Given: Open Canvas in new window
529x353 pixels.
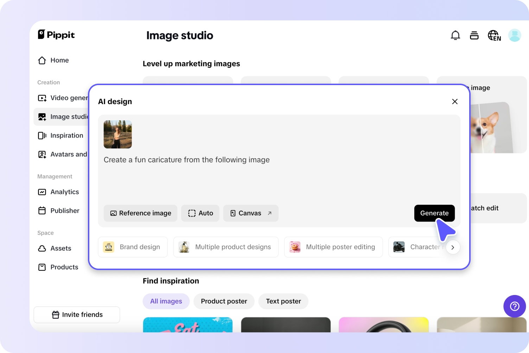Looking at the screenshot, I should 251,213.
